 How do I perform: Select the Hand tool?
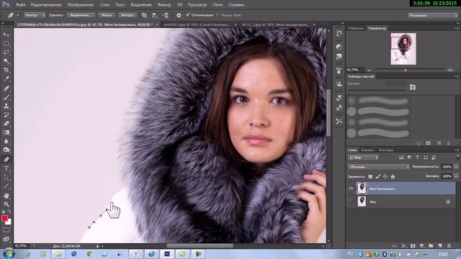(x=6, y=196)
